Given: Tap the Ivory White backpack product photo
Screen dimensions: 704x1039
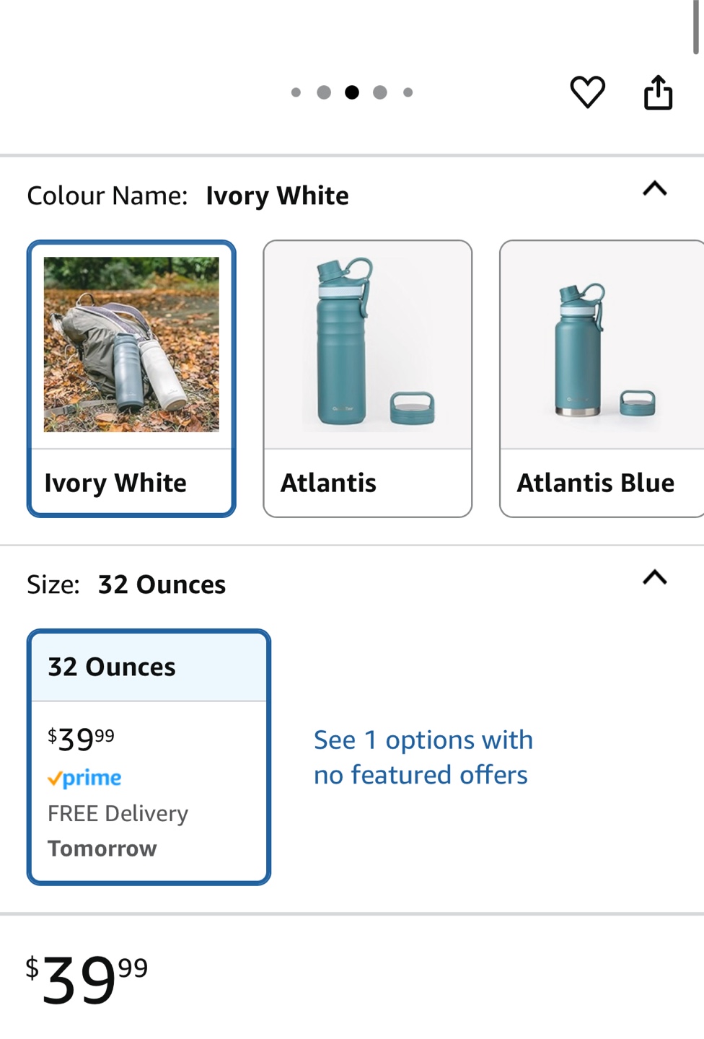Looking at the screenshot, I should (131, 345).
